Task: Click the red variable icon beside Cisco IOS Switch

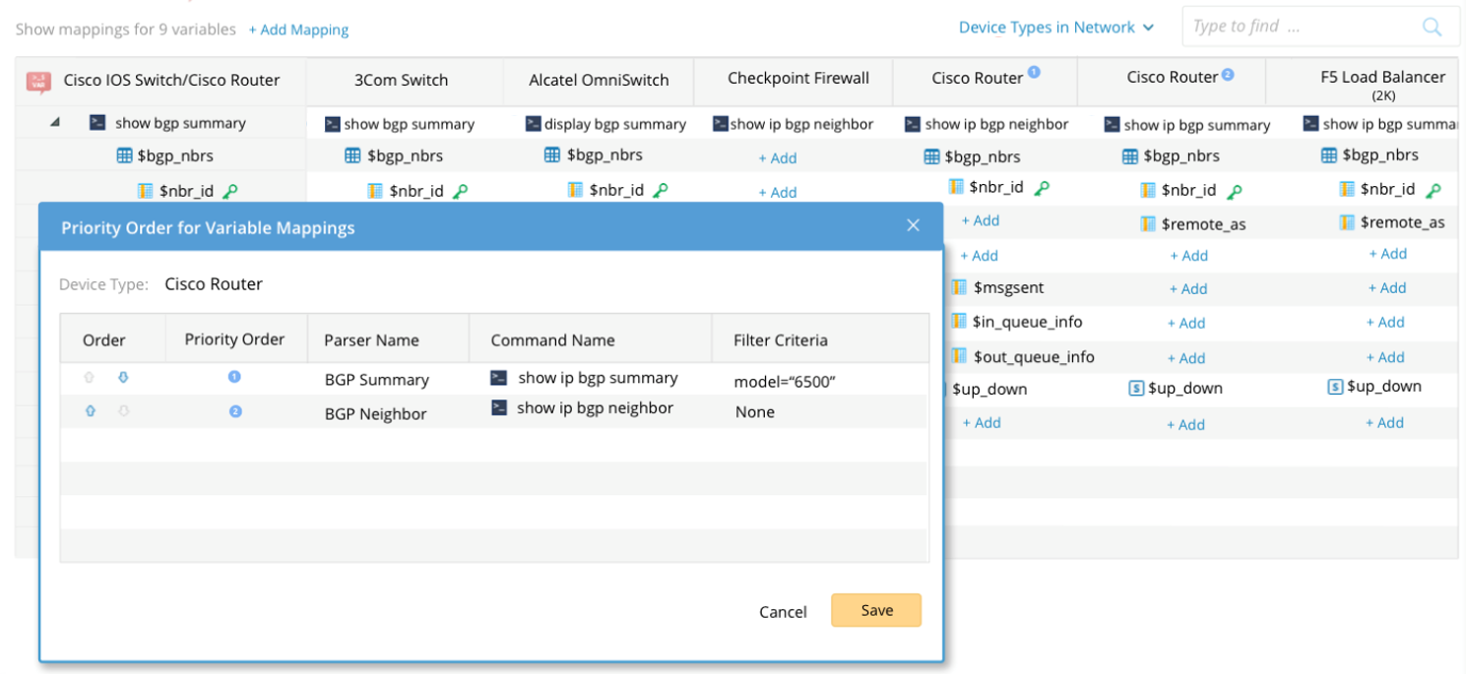Action: click(38, 81)
